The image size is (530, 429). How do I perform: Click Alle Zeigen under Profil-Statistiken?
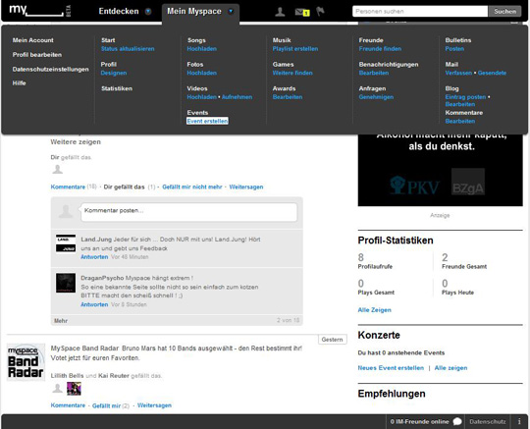(x=375, y=309)
